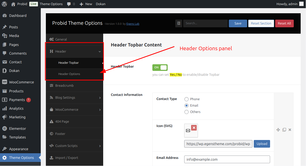The height and width of the screenshot is (166, 306).
Task: Click the Products box icon
Action: pyautogui.click(x=5, y=91)
